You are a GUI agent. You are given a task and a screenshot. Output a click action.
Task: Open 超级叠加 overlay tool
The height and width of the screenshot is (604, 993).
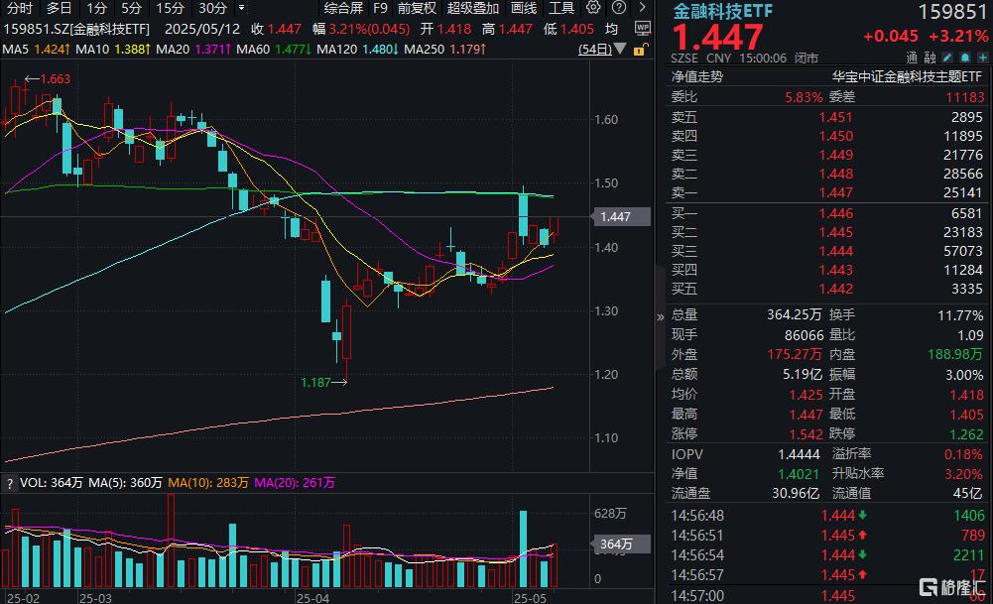[x=473, y=8]
